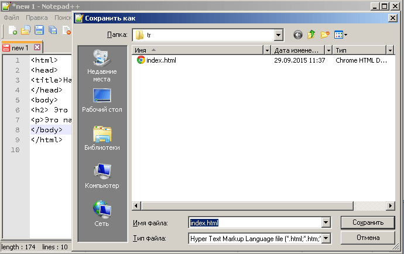Create a new folder in dialog

(324, 35)
